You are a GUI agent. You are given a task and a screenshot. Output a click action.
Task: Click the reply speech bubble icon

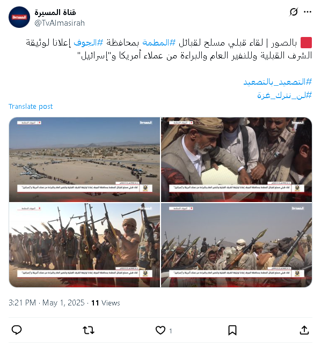pos(17,330)
